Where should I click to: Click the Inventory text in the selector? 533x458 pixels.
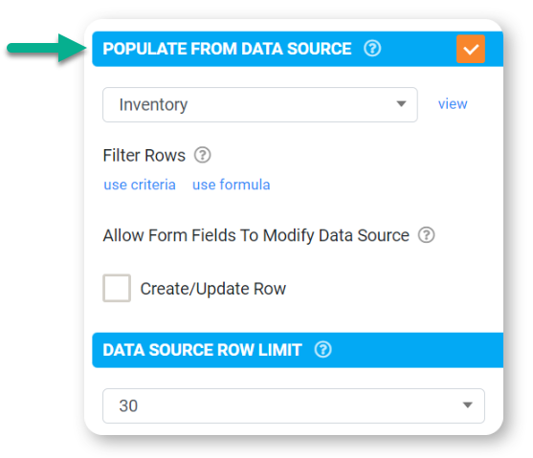click(x=153, y=104)
